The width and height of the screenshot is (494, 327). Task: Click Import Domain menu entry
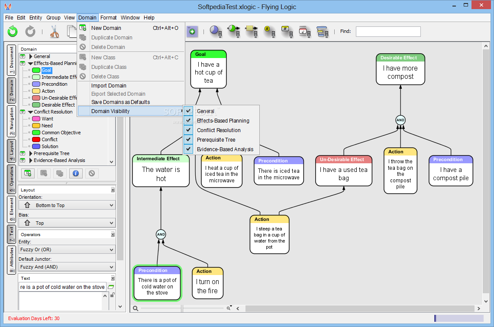(131, 86)
